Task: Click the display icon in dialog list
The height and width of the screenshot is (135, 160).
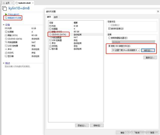Action: click(x=50, y=49)
